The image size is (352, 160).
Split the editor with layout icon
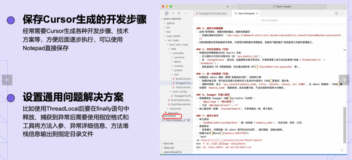click(336, 13)
